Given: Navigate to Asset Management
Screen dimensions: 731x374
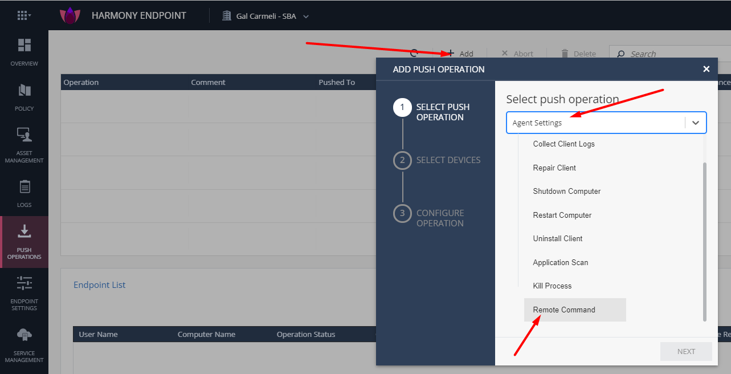Looking at the screenshot, I should click(x=24, y=145).
